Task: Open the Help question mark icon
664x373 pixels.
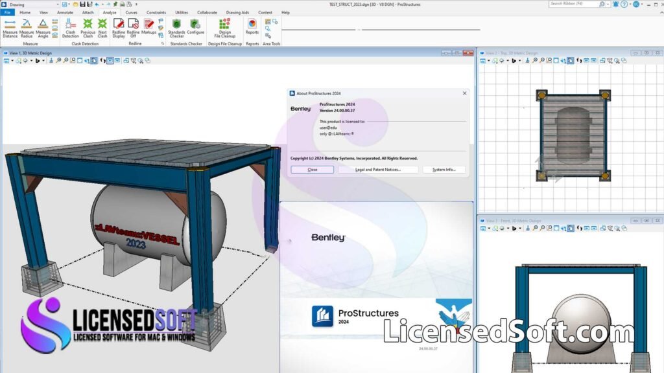Action: 624,5
